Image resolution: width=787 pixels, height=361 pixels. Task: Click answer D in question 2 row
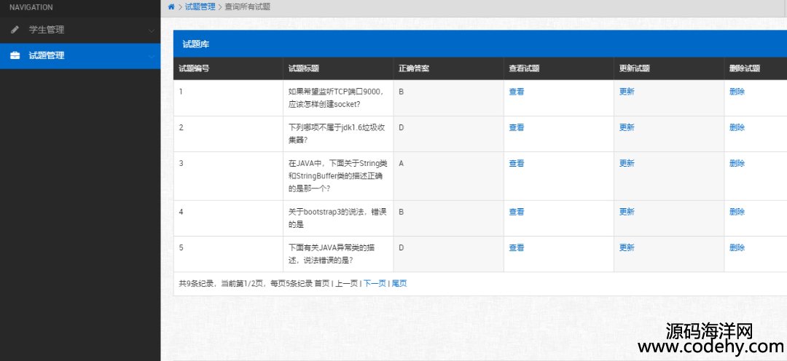[402, 127]
